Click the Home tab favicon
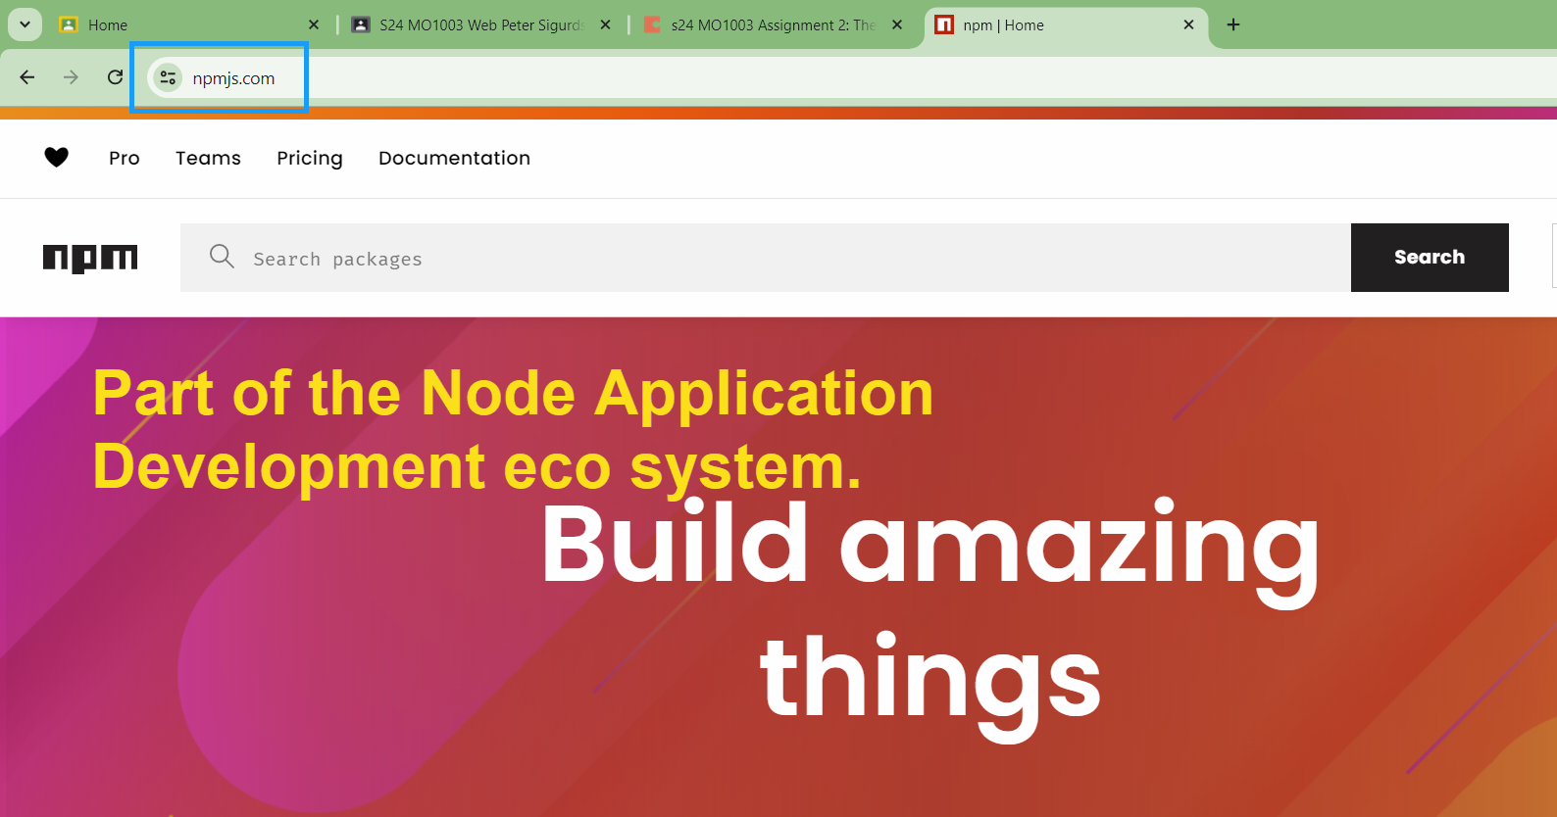 click(68, 24)
